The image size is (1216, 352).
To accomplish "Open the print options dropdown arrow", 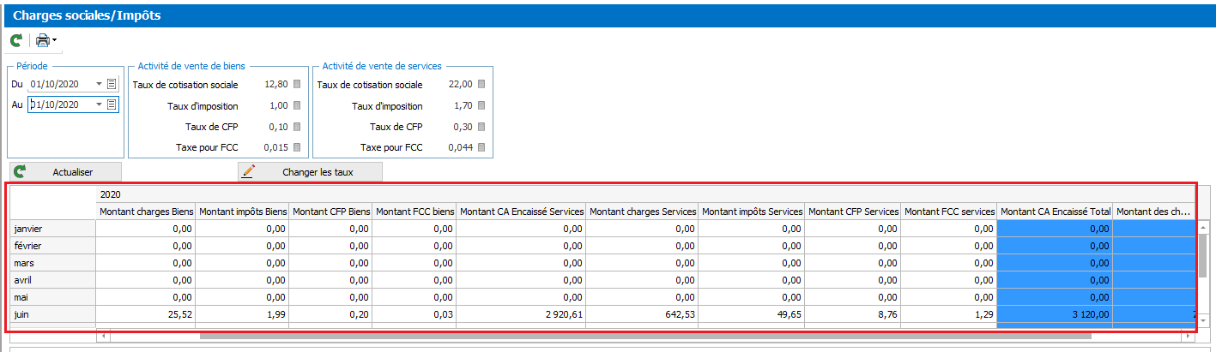I will click(54, 40).
